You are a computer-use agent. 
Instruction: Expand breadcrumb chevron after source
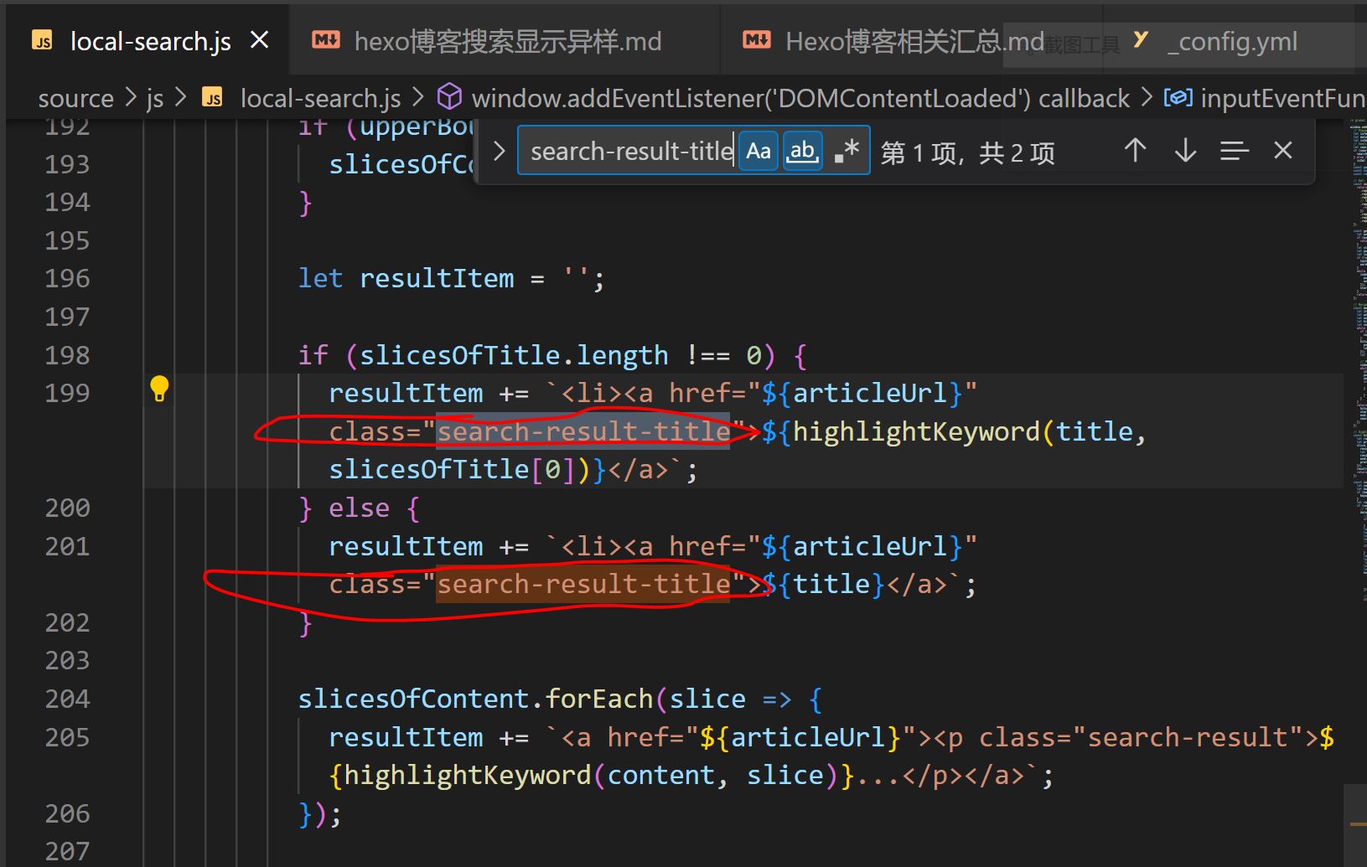click(x=130, y=98)
